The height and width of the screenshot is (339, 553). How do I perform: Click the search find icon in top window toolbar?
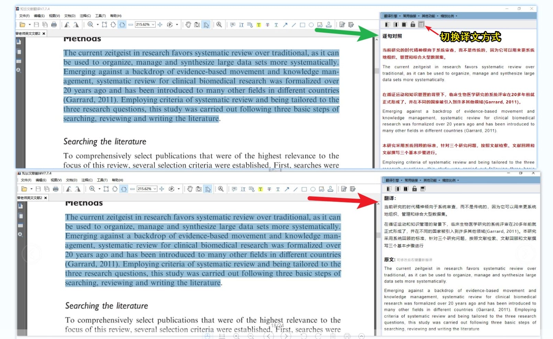coord(219,25)
